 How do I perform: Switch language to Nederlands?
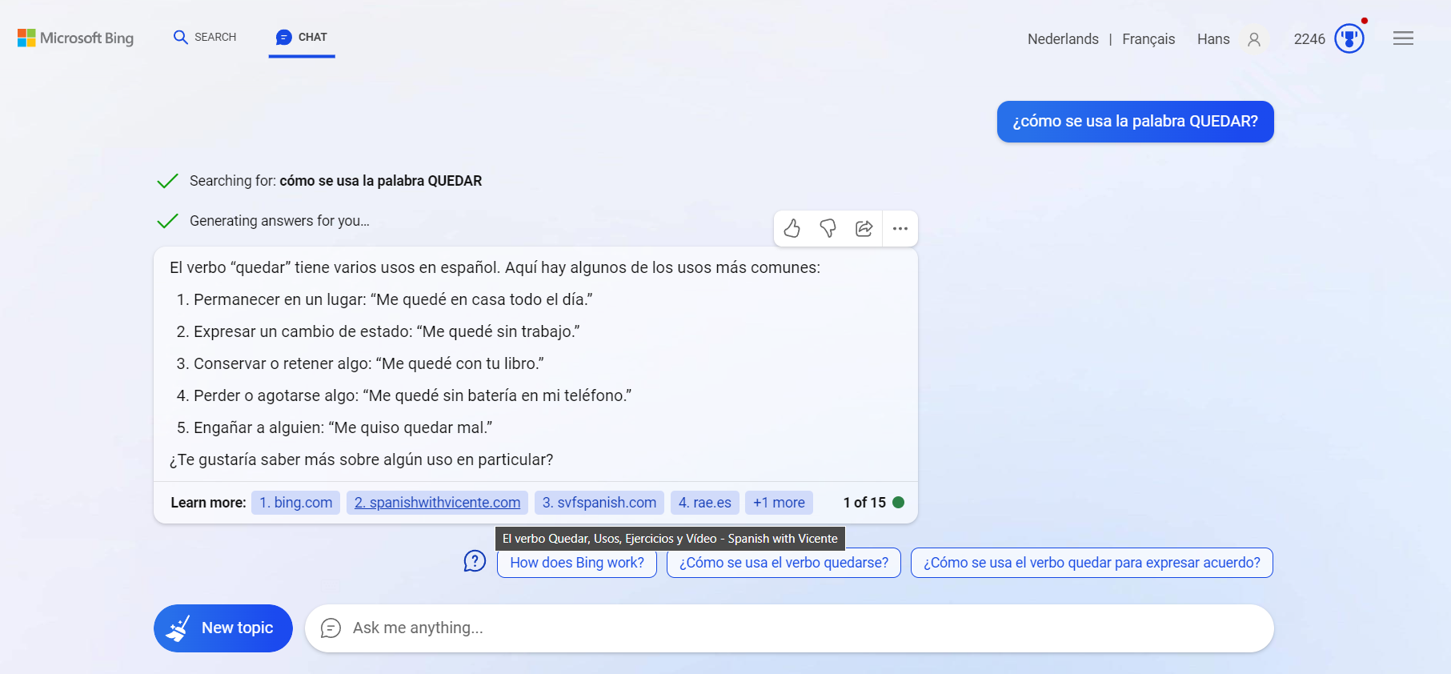pyautogui.click(x=1063, y=39)
